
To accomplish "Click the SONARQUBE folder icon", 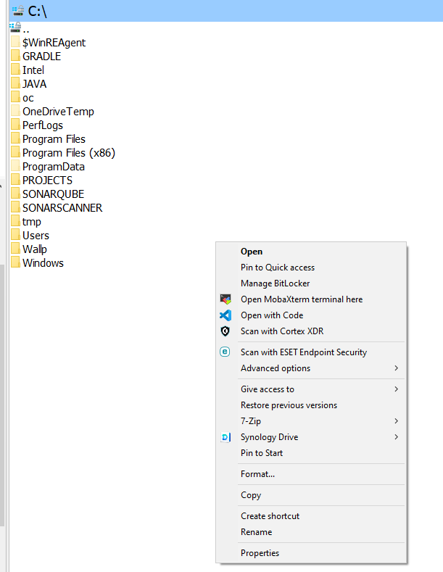I will (15, 193).
